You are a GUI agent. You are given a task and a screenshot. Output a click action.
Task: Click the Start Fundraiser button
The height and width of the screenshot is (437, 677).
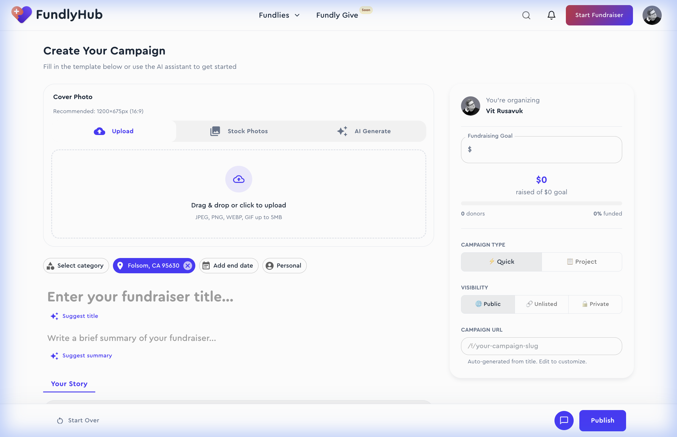tap(599, 15)
